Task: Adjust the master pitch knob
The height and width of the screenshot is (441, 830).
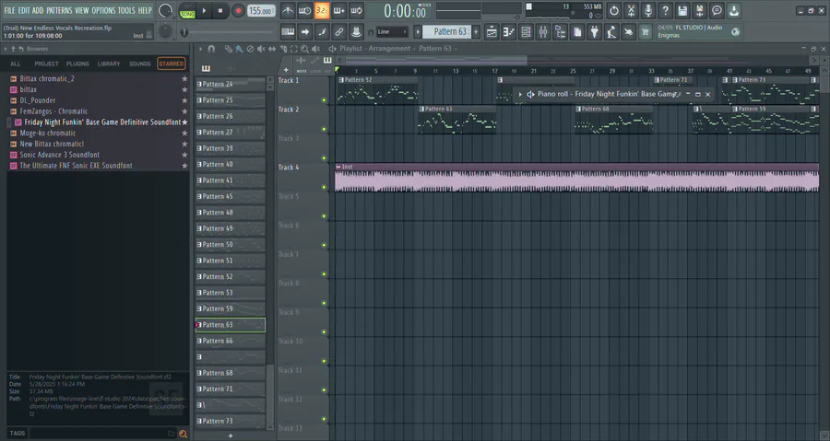Action: pos(165,31)
